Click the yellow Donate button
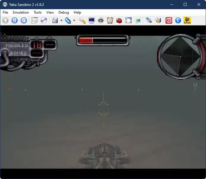This screenshot has height=179, width=206. [187, 20]
